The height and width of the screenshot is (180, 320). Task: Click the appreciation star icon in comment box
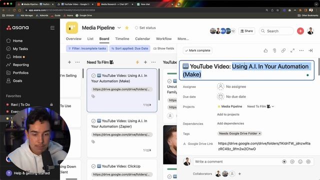click(x=308, y=161)
